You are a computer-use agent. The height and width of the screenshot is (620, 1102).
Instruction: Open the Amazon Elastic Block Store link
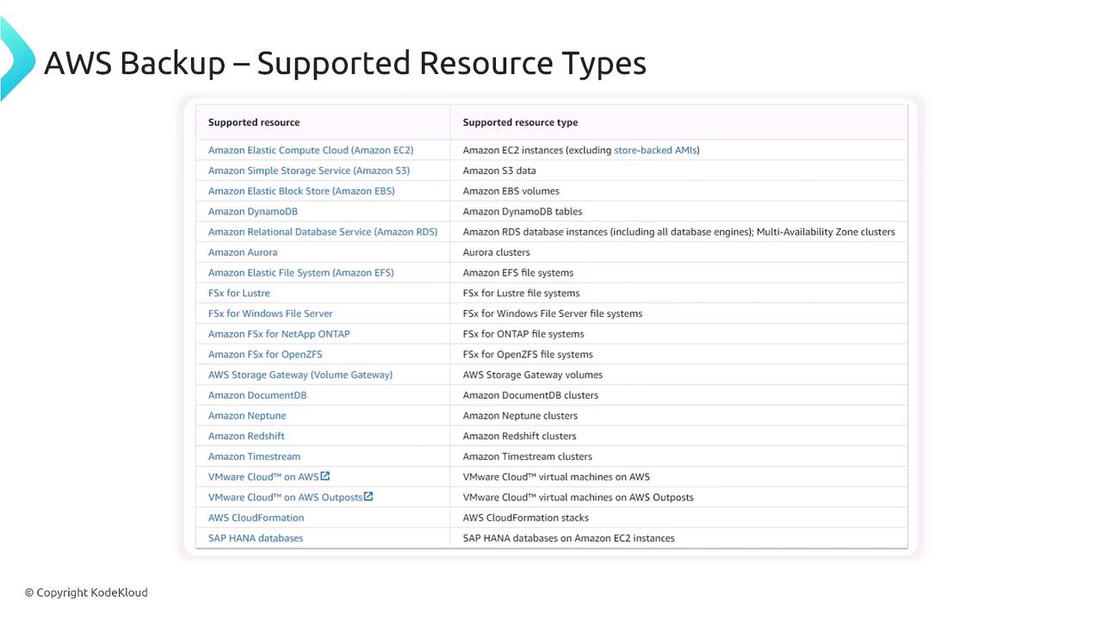point(300,191)
